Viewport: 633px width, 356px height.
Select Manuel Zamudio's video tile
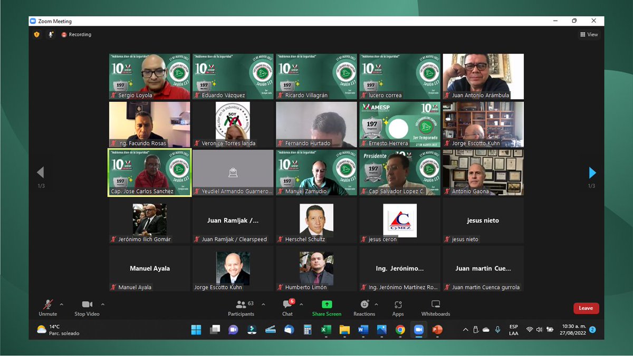(x=316, y=172)
